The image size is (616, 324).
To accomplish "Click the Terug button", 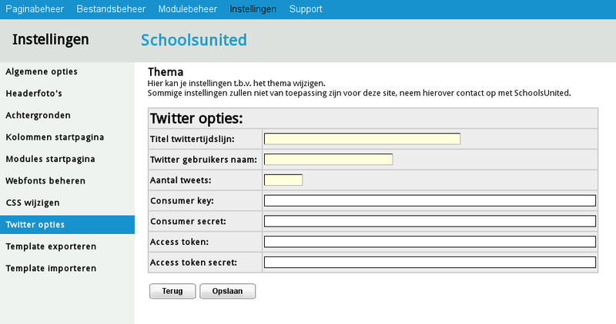I will (172, 291).
